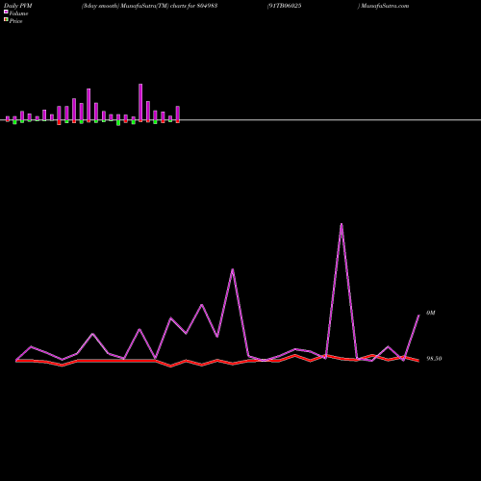Click the 98.50 price axis label

coord(434,359)
